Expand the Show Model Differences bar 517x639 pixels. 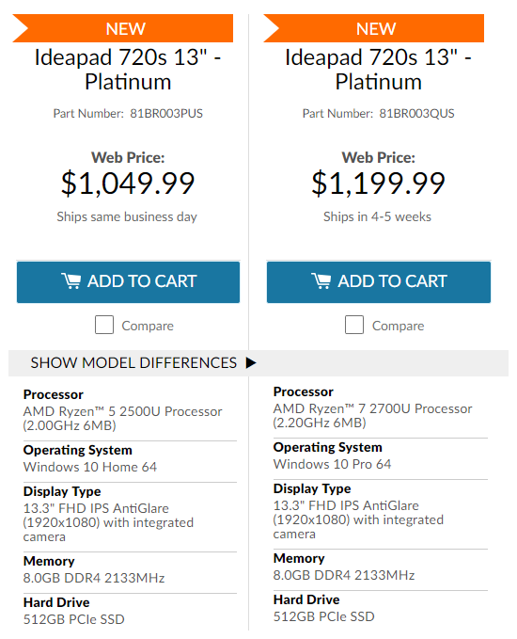click(x=258, y=362)
